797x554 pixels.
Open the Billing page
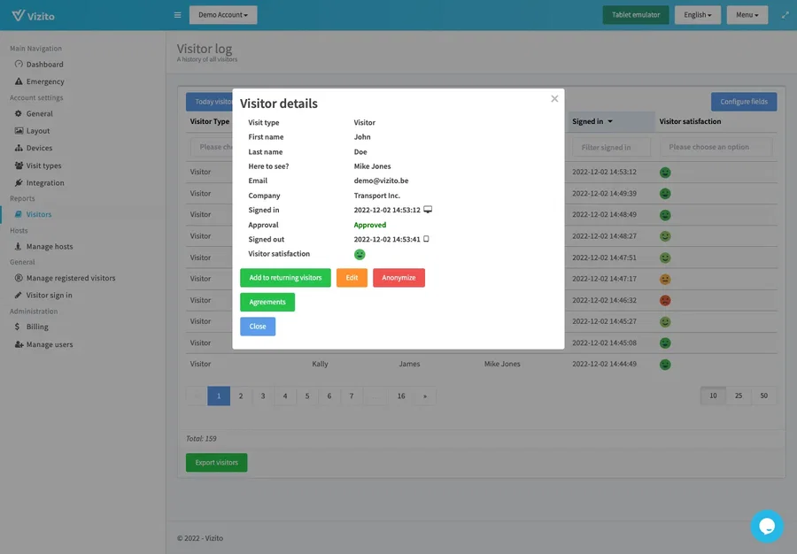pos(35,326)
